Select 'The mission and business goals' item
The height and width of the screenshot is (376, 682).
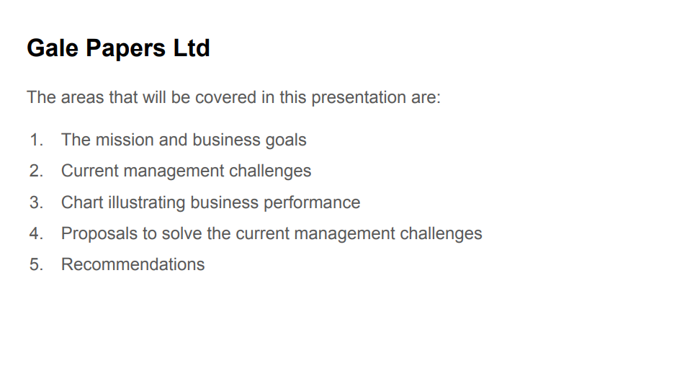click(x=184, y=140)
